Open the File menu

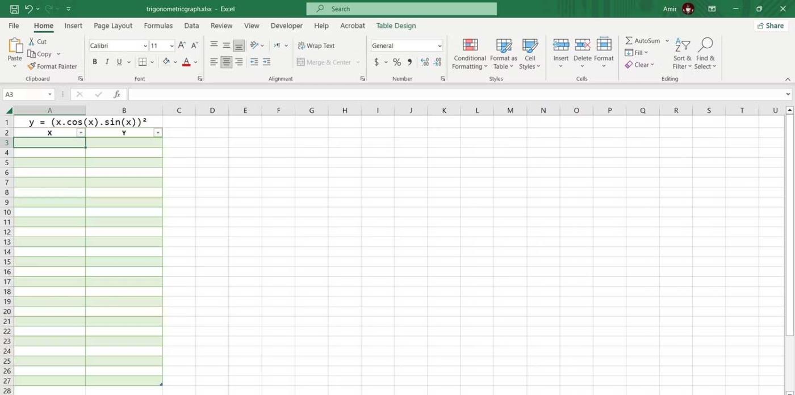coord(14,26)
